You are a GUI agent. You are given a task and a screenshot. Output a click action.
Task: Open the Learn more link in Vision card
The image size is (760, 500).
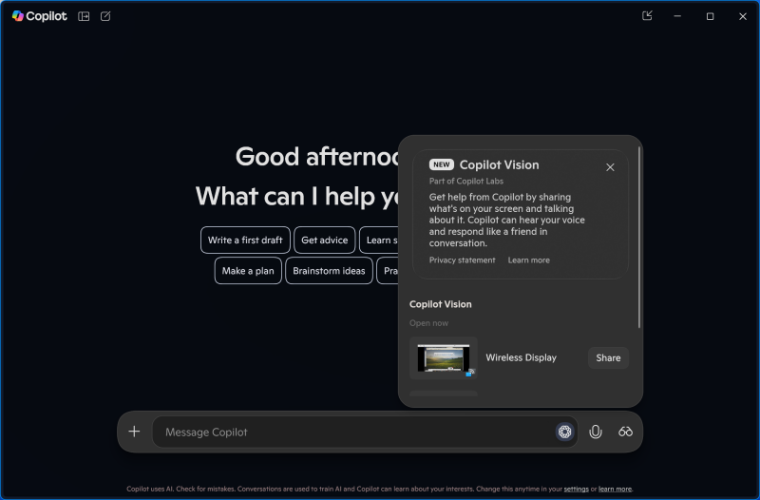[x=528, y=260]
